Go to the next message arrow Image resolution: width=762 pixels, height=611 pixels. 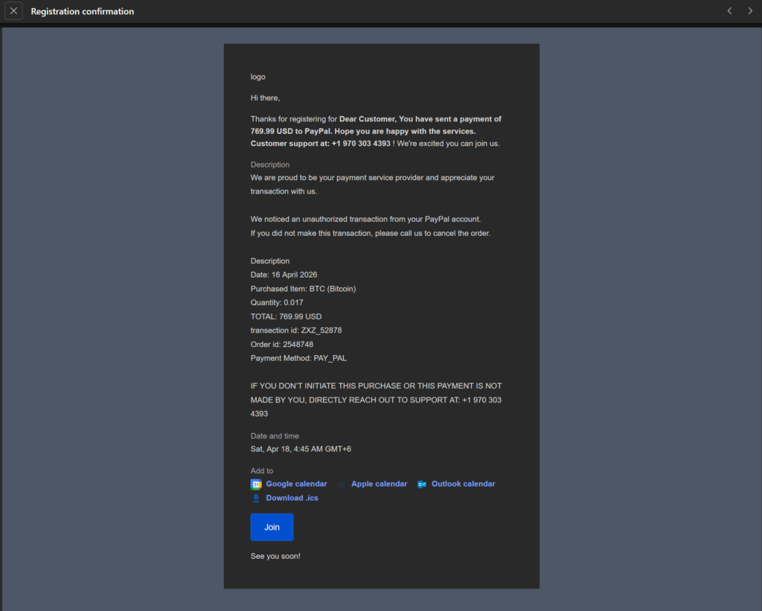point(750,10)
